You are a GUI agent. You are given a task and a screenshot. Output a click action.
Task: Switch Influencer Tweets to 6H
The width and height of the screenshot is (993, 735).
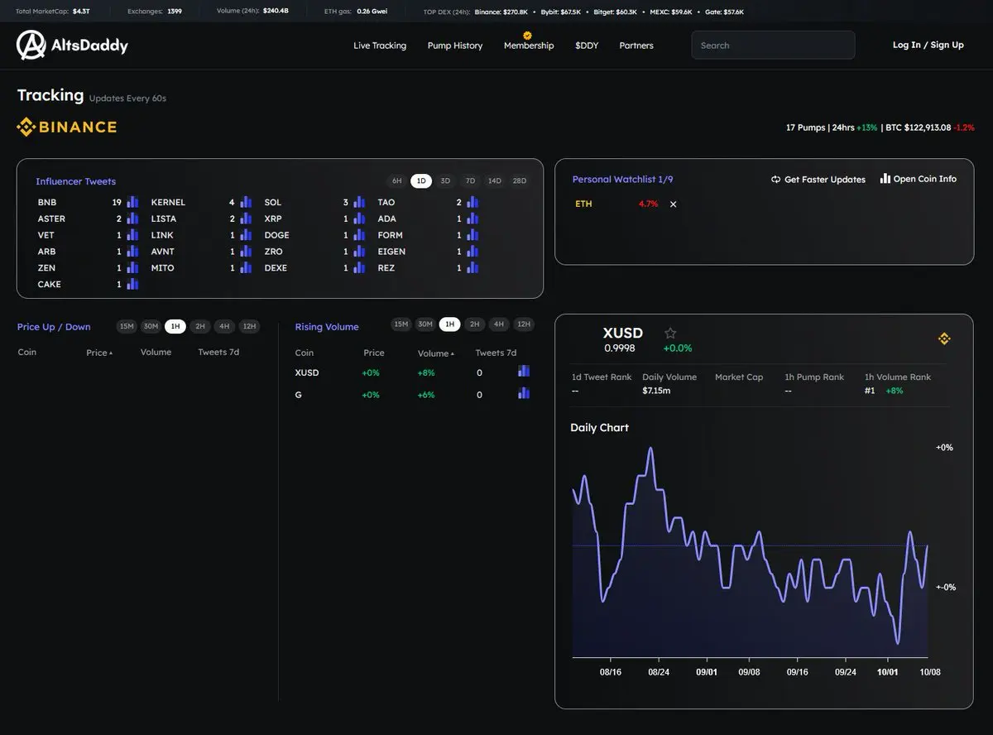397,181
